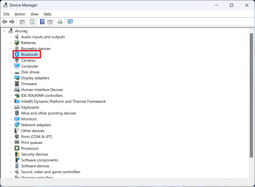The image size is (255, 187).
Task: Open the Properties toolbar icon
Action: (32, 22)
